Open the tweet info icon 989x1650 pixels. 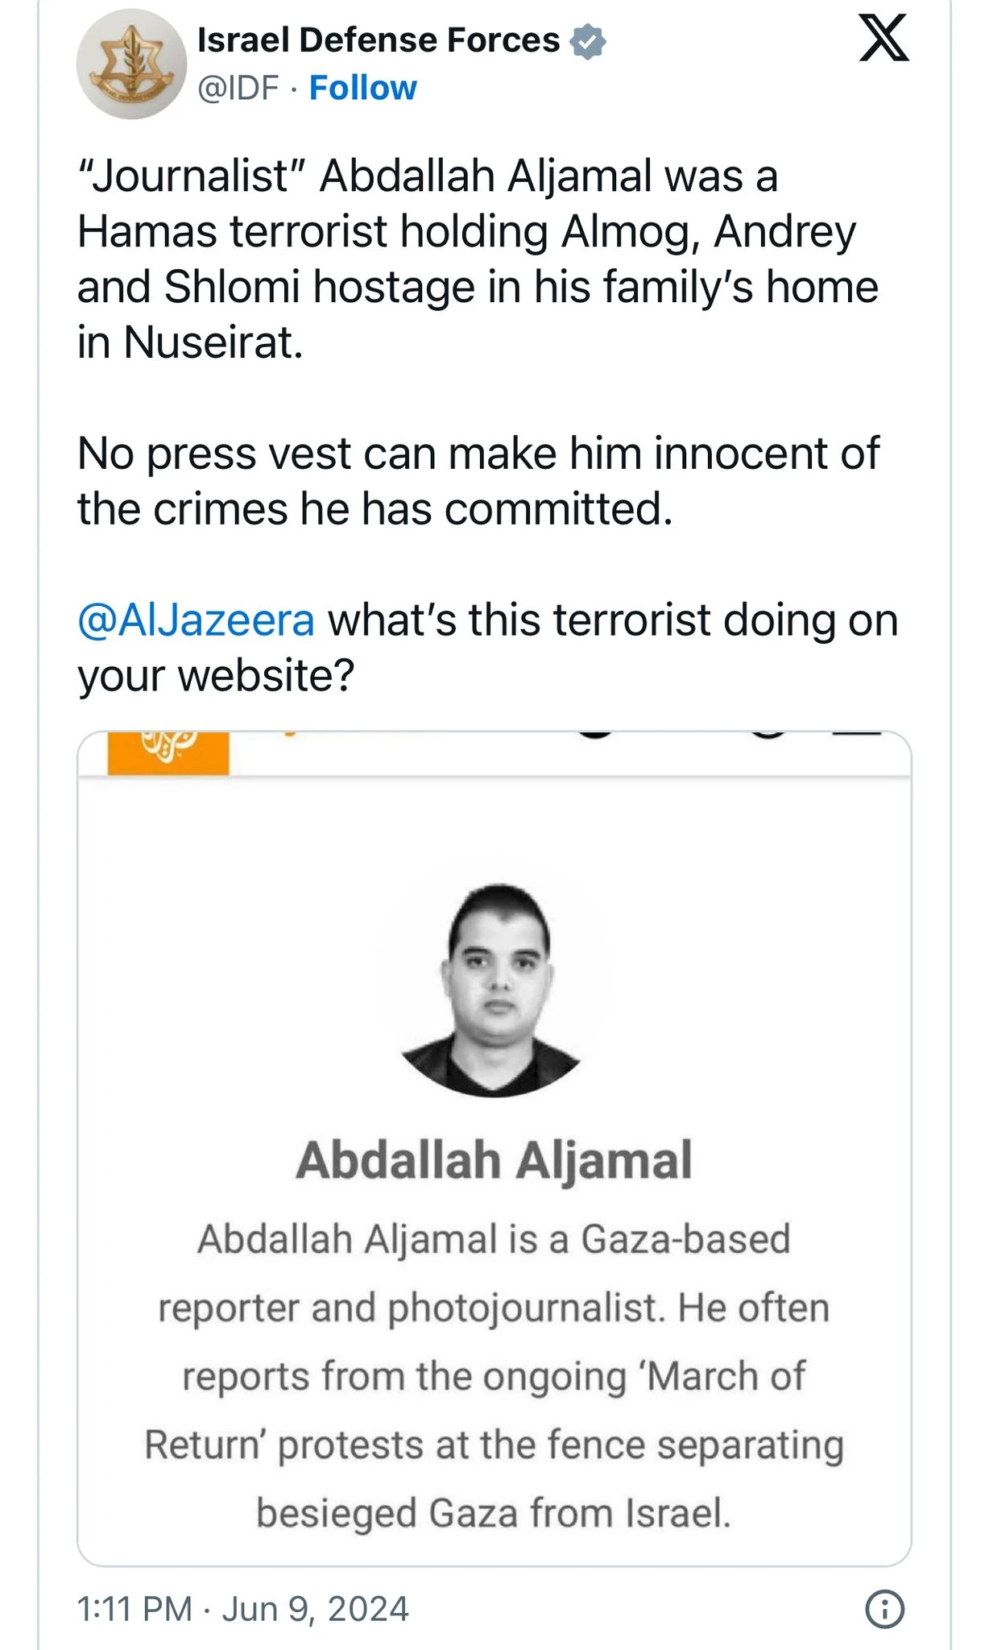tap(884, 1609)
